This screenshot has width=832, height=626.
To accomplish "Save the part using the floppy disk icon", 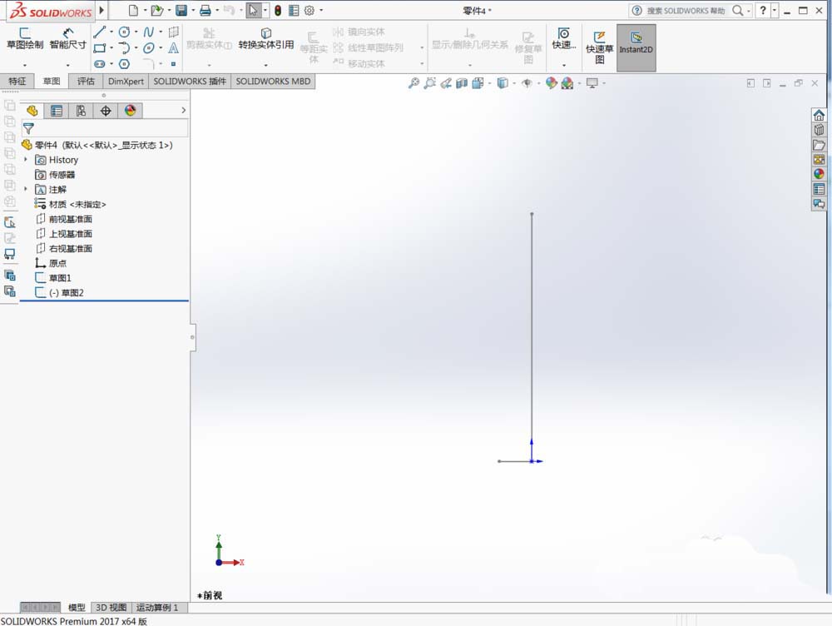I will [x=181, y=10].
